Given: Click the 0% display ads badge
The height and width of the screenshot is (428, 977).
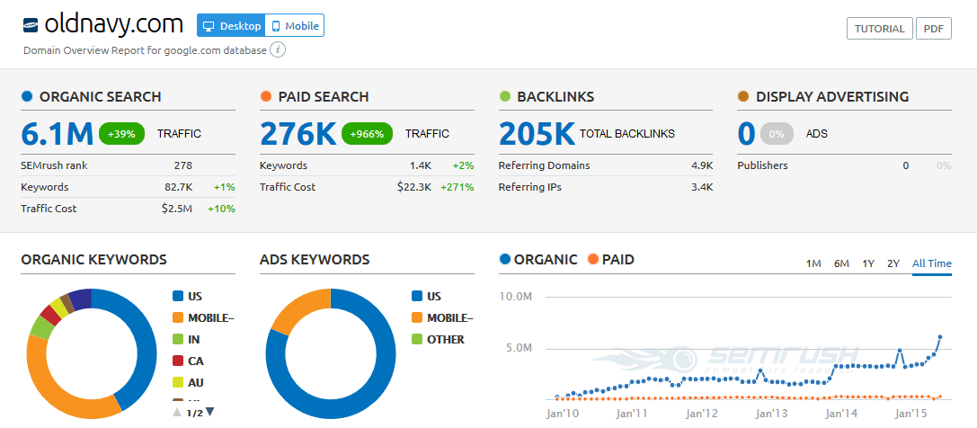Looking at the screenshot, I should [x=777, y=133].
